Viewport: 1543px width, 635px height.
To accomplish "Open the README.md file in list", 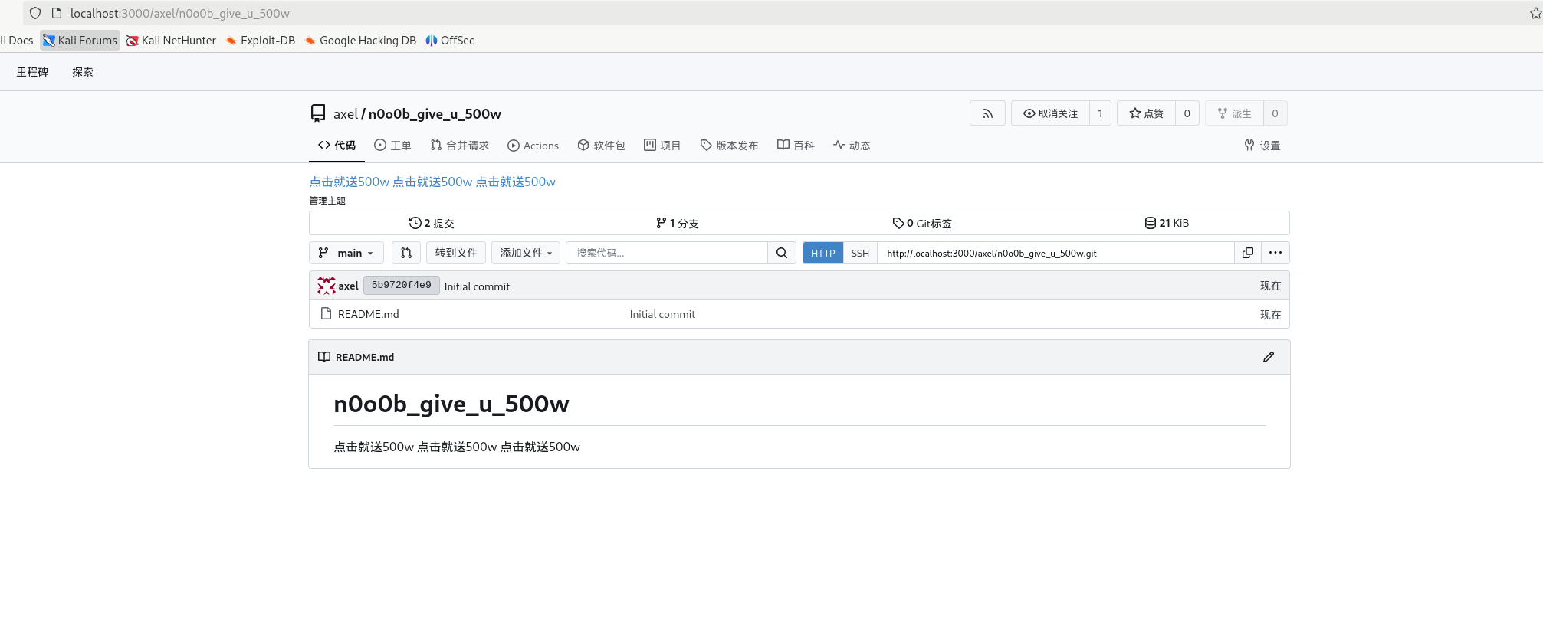I will tap(369, 314).
